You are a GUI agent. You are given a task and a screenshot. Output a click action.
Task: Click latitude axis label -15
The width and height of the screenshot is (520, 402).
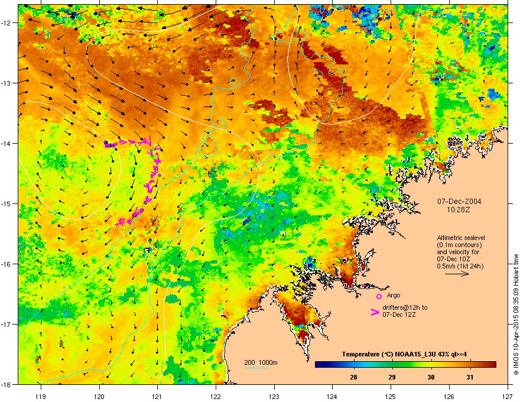[x=6, y=203]
